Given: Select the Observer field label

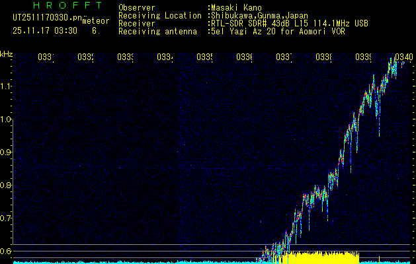Looking at the screenshot, I should (136, 7).
